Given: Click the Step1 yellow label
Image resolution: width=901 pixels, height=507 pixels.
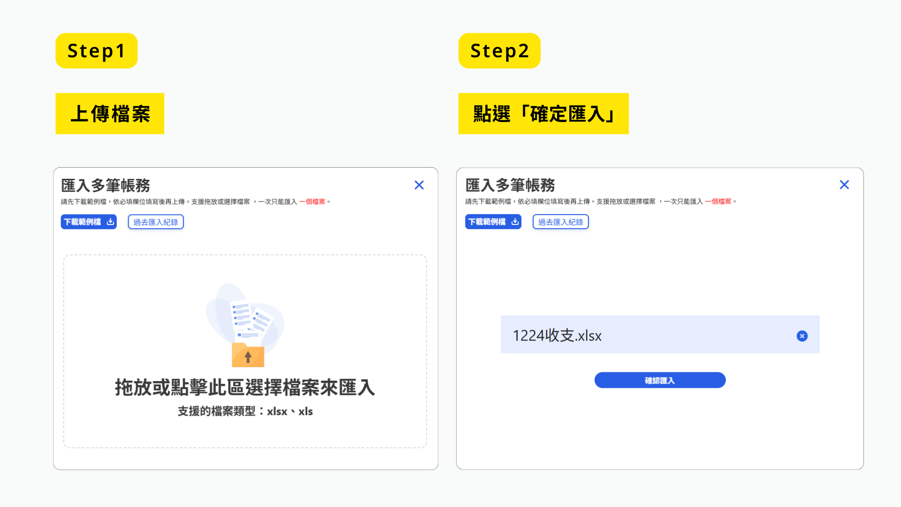Looking at the screenshot, I should (x=96, y=51).
